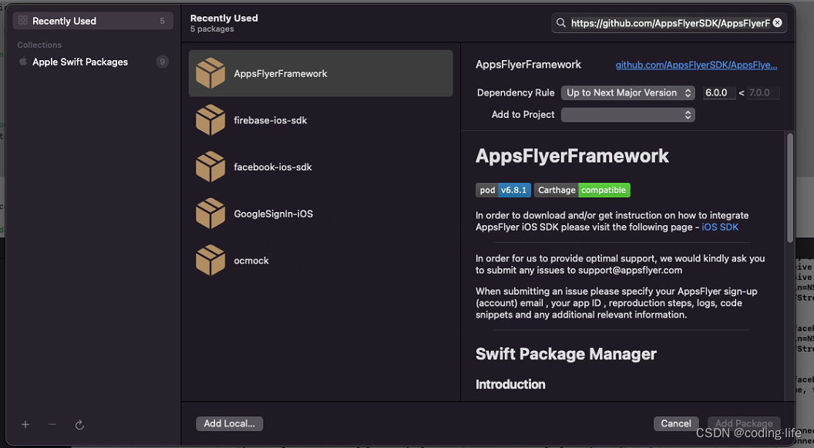Click the Add Local... button
The image size is (814, 448).
230,423
